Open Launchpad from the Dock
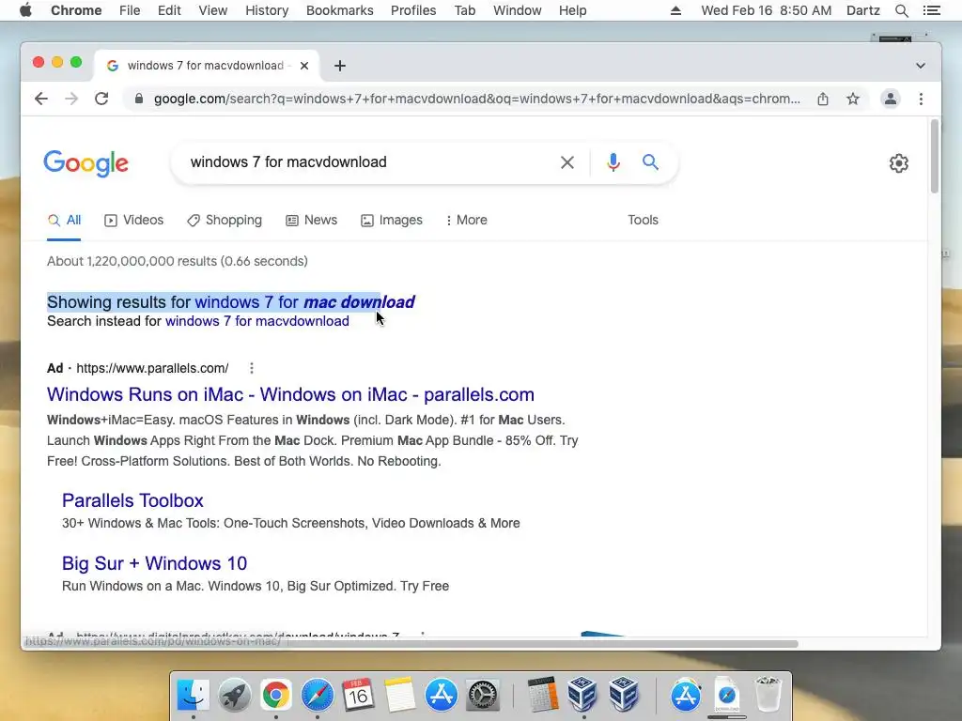This screenshot has height=721, width=962. (234, 696)
